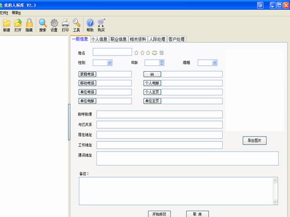Increase age with the 年龄 spinner up arrow

pos(162,61)
